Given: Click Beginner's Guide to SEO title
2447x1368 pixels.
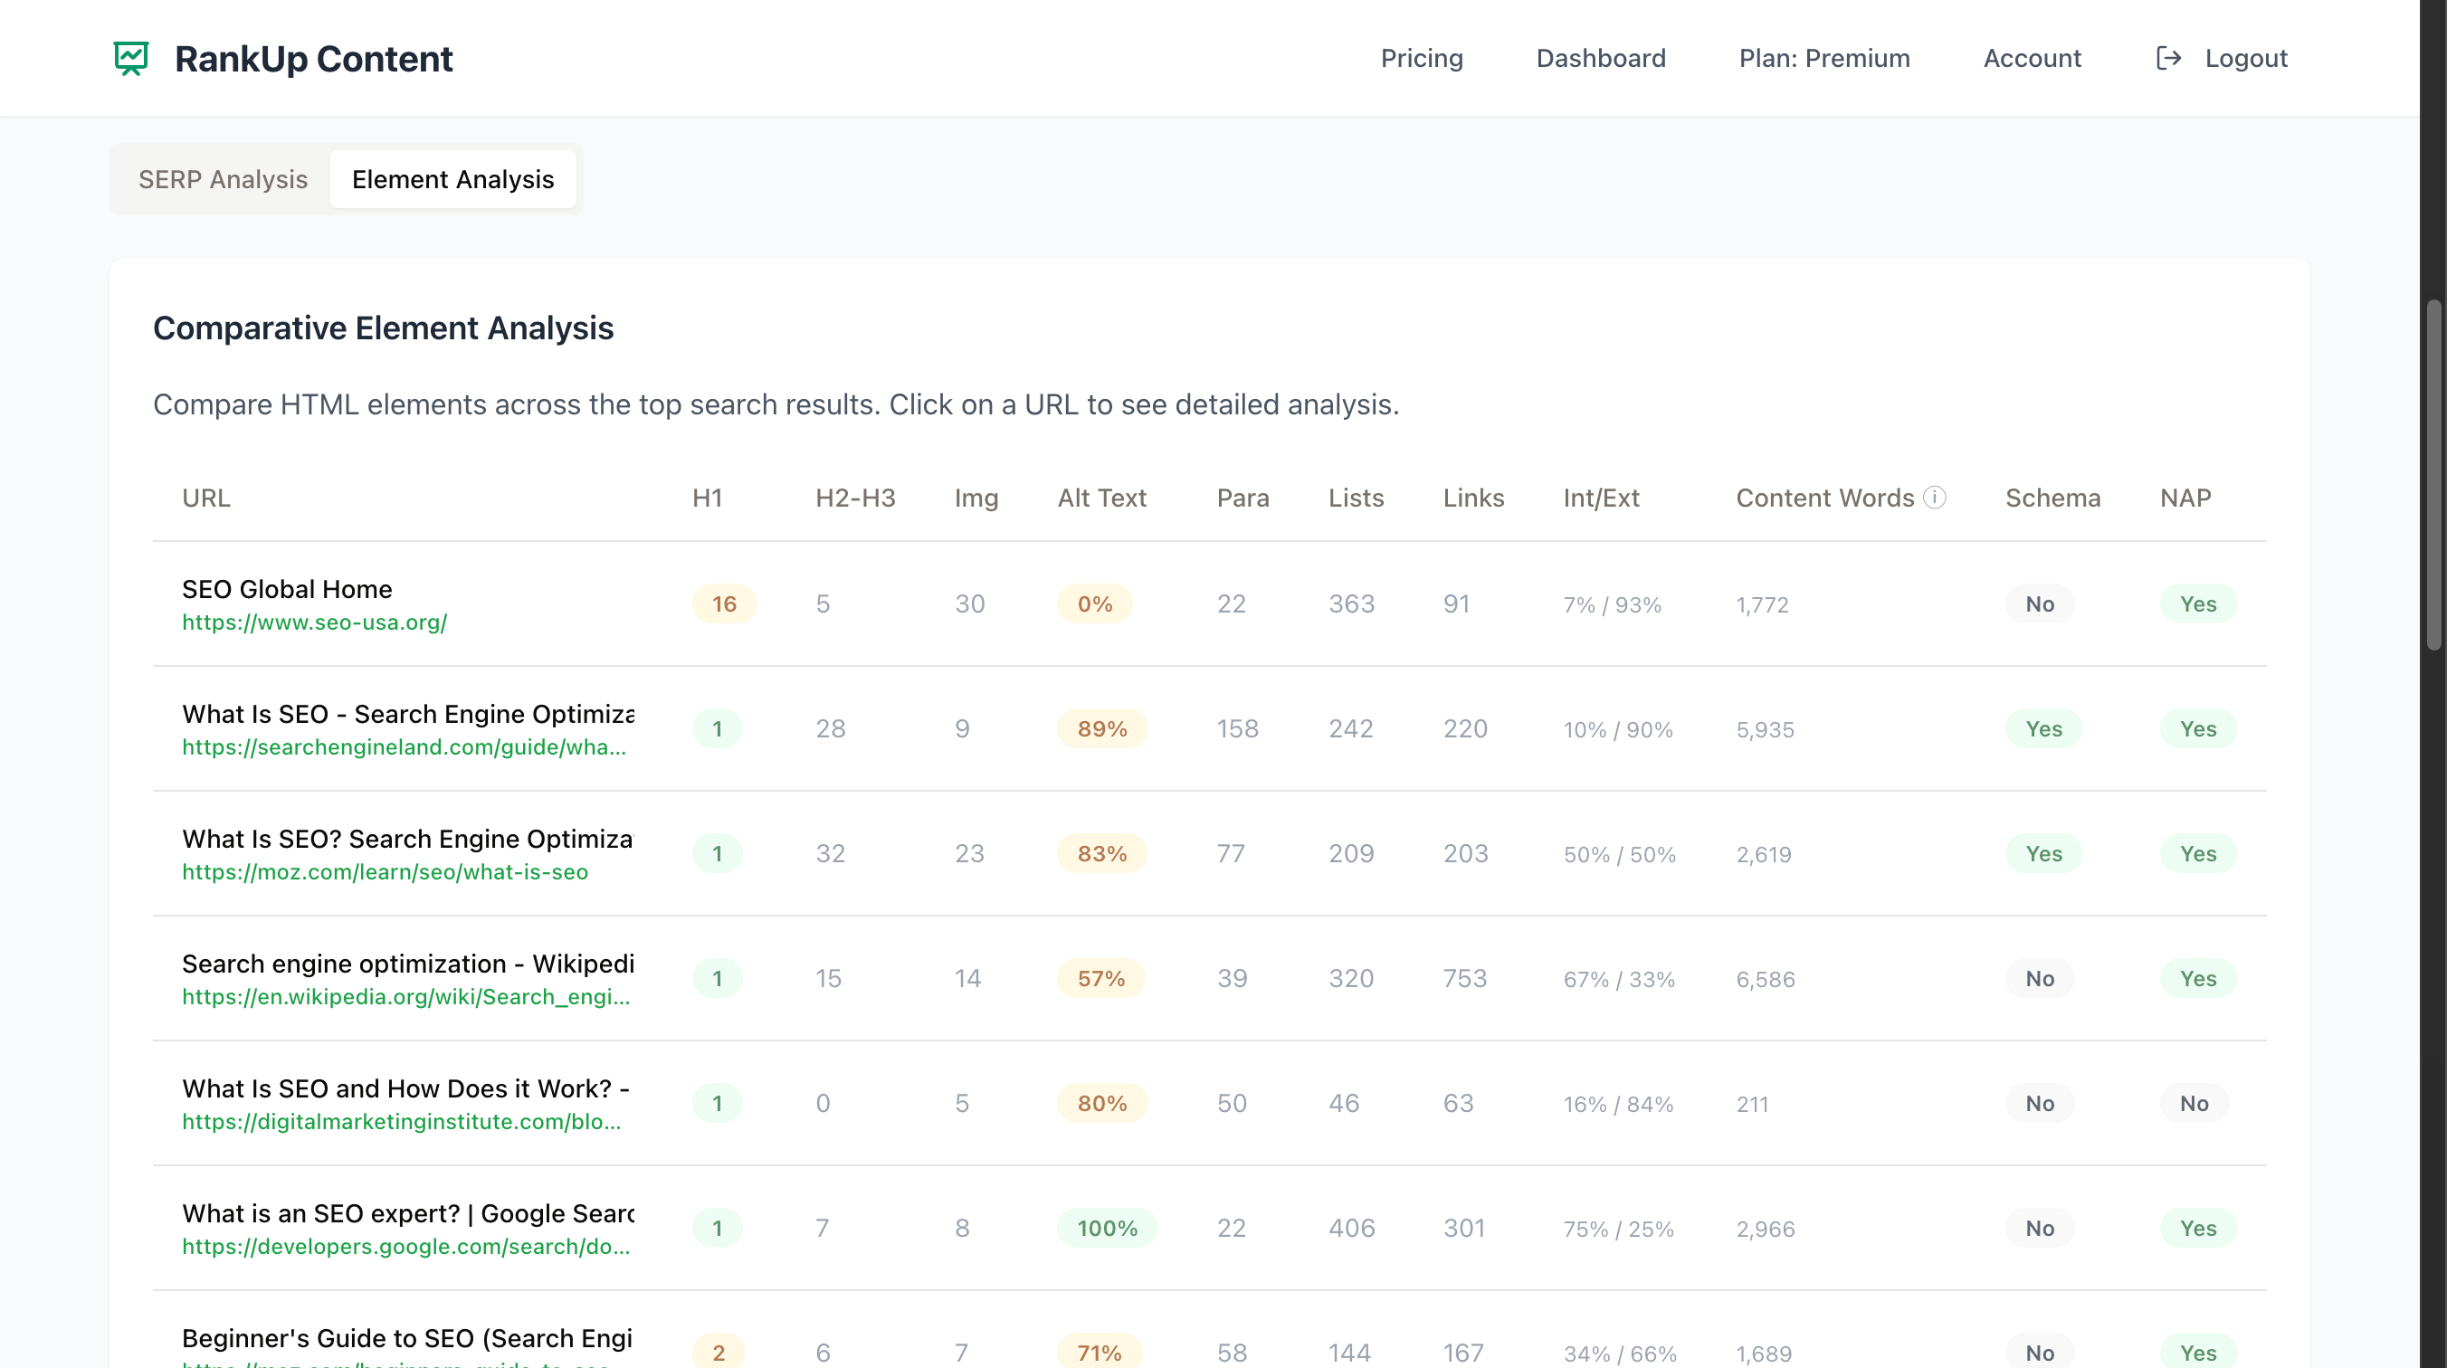Looking at the screenshot, I should coord(406,1337).
